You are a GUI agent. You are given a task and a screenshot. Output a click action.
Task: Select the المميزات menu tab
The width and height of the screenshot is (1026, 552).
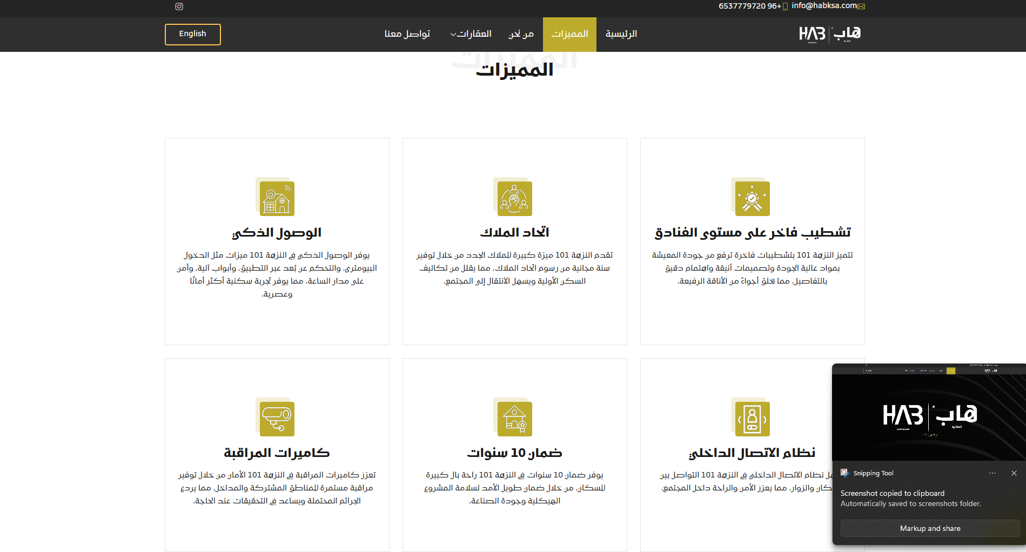pyautogui.click(x=569, y=34)
